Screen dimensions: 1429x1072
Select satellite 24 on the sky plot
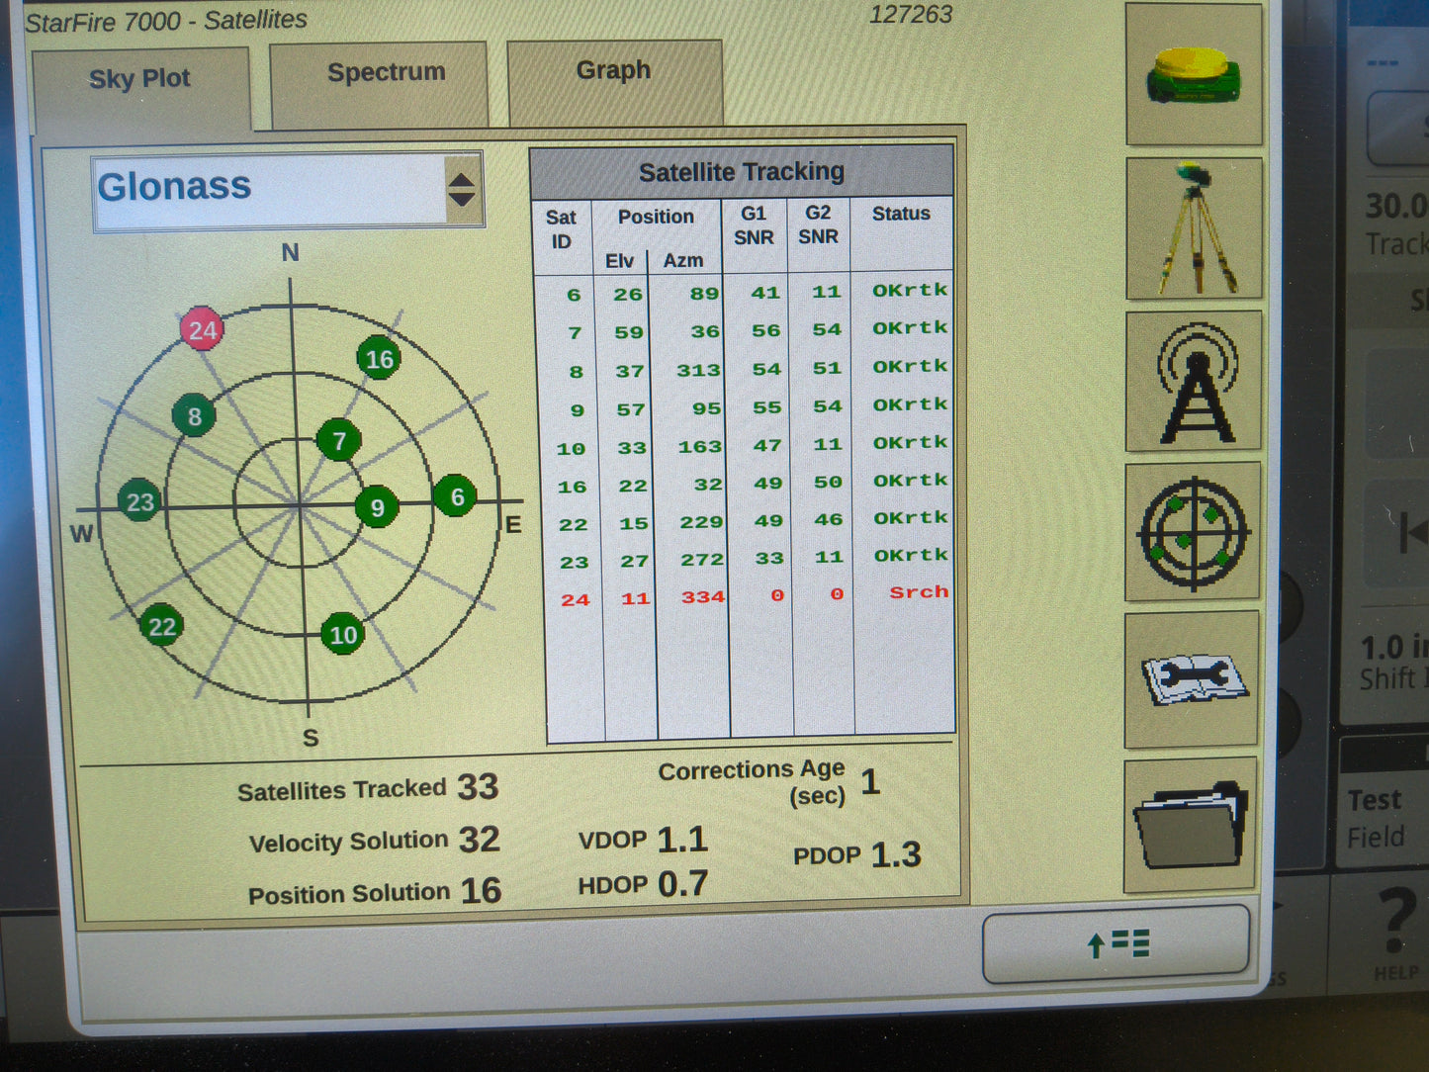click(203, 330)
